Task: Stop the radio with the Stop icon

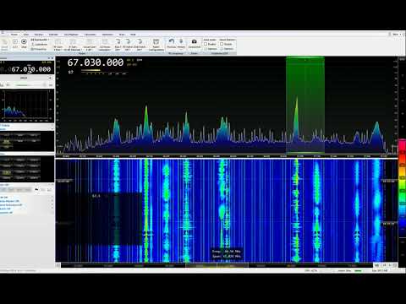Action: coord(24,43)
